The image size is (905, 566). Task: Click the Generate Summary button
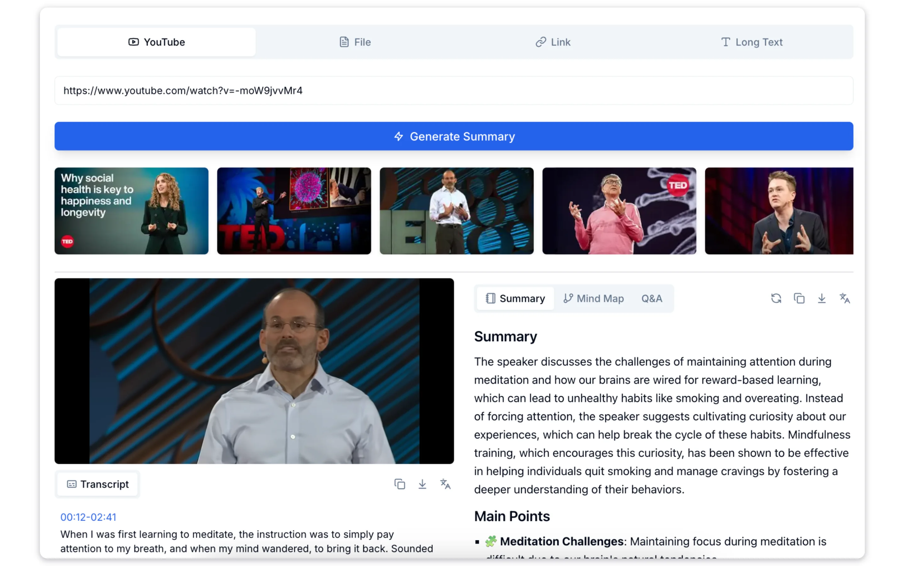tap(454, 136)
